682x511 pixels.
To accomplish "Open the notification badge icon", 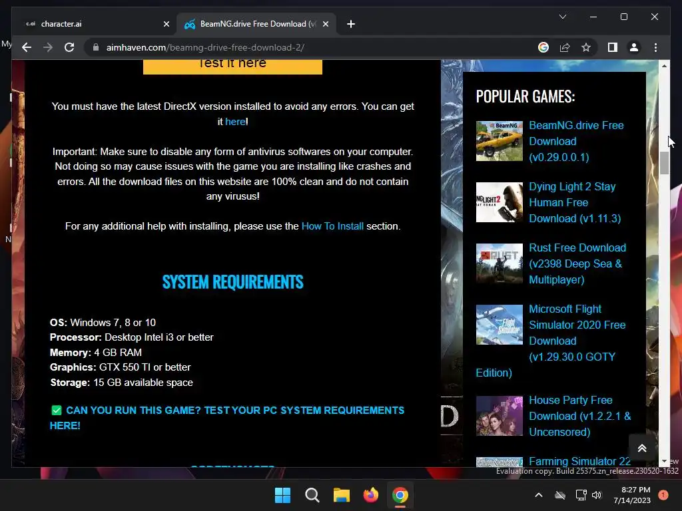I will pos(663,494).
